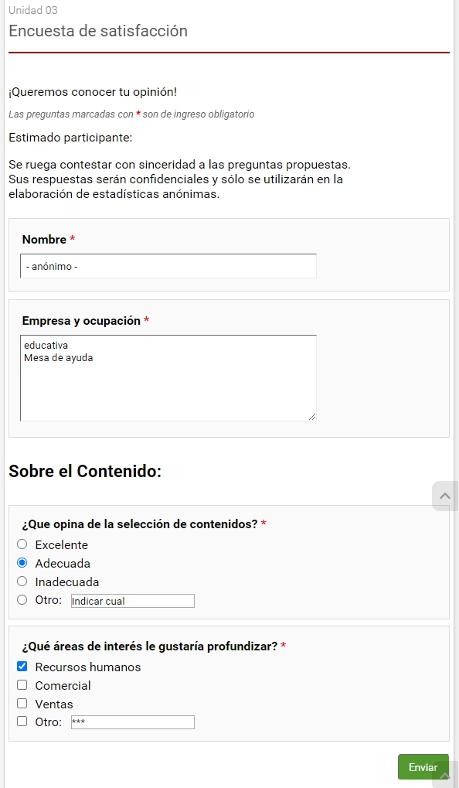Click the bottom-right chevron arrow icon
The width and height of the screenshot is (459, 788).
445,776
